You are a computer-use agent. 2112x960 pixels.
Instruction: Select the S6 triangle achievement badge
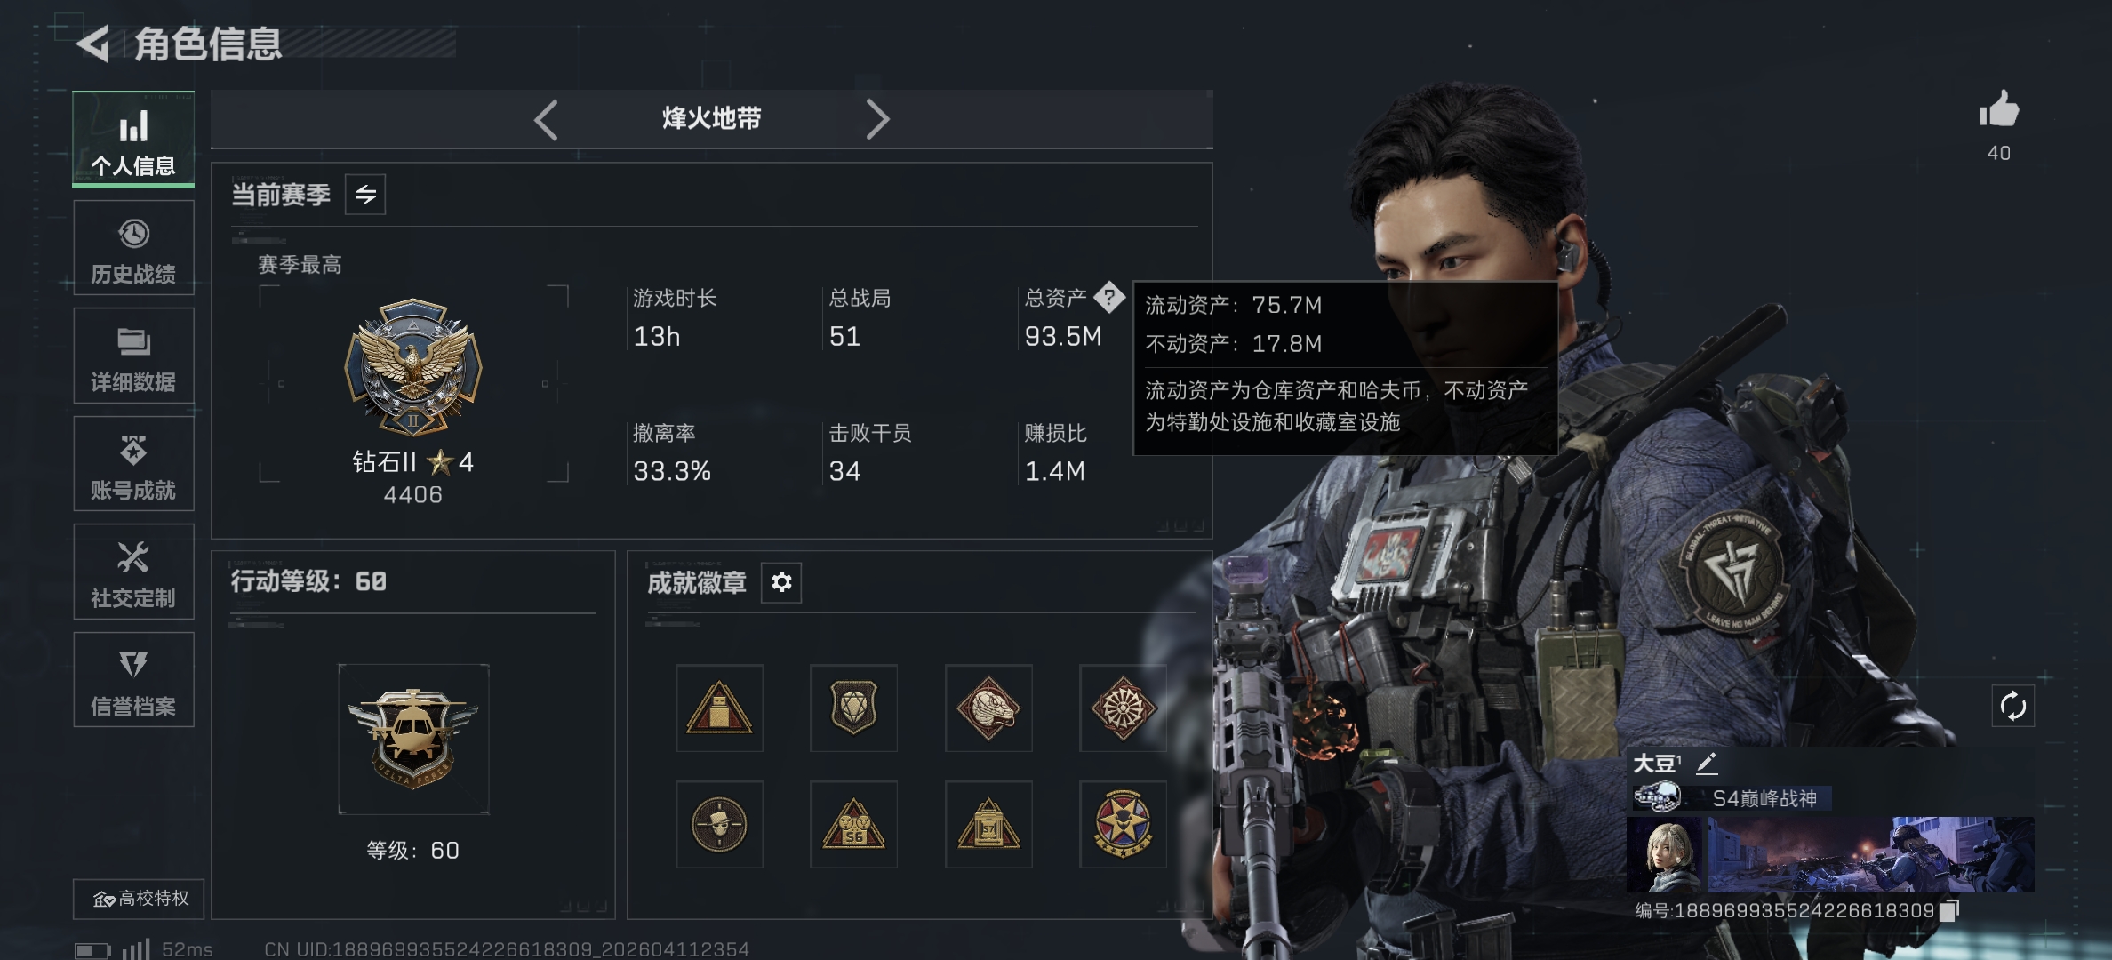[853, 825]
